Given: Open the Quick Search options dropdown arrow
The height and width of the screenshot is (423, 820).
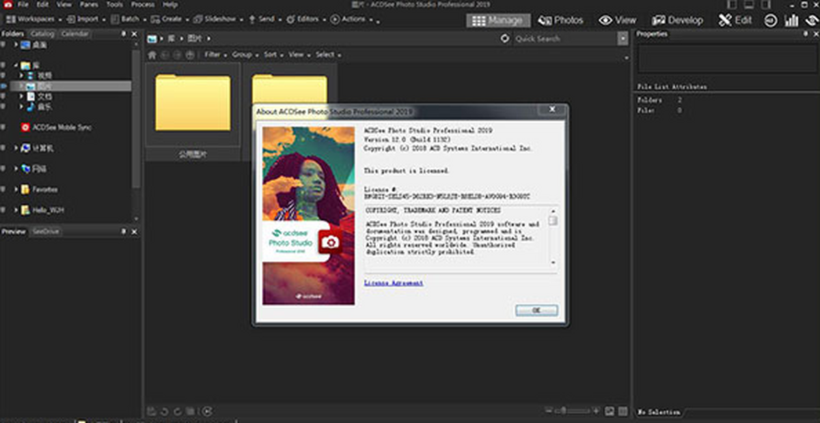Looking at the screenshot, I should click(623, 39).
